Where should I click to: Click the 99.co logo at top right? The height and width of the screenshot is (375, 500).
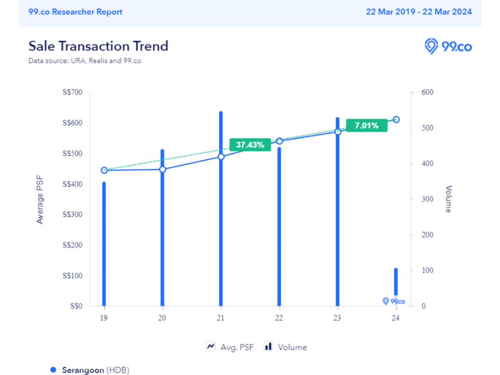point(447,46)
